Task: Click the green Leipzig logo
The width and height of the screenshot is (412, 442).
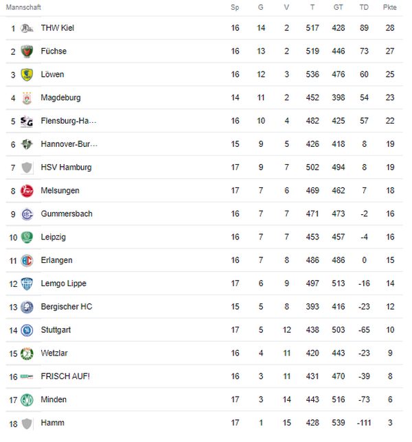Action: pos(27,237)
